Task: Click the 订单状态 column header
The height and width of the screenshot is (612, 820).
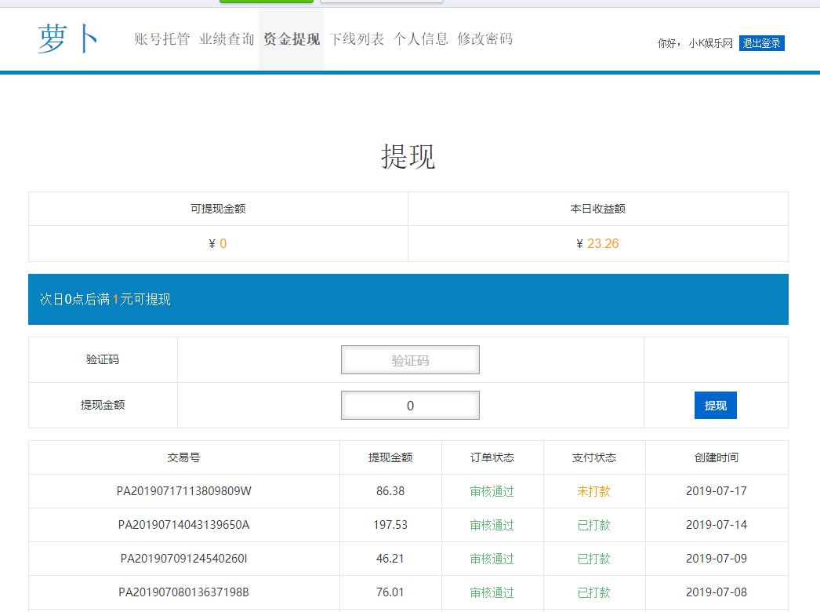Action: pos(492,457)
